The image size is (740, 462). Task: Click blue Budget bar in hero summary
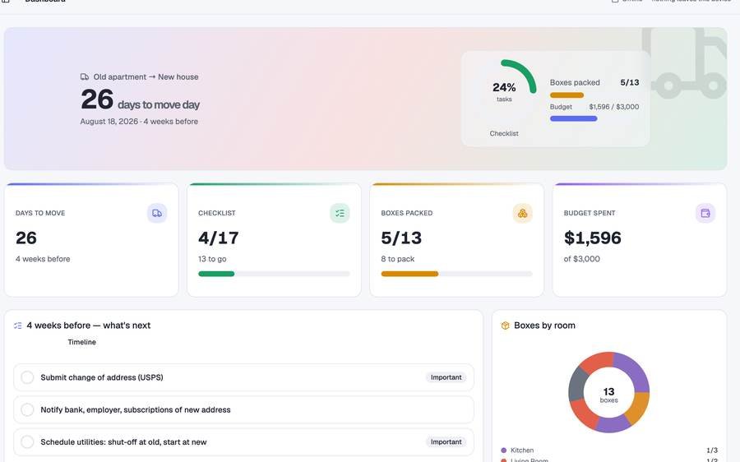click(573, 119)
